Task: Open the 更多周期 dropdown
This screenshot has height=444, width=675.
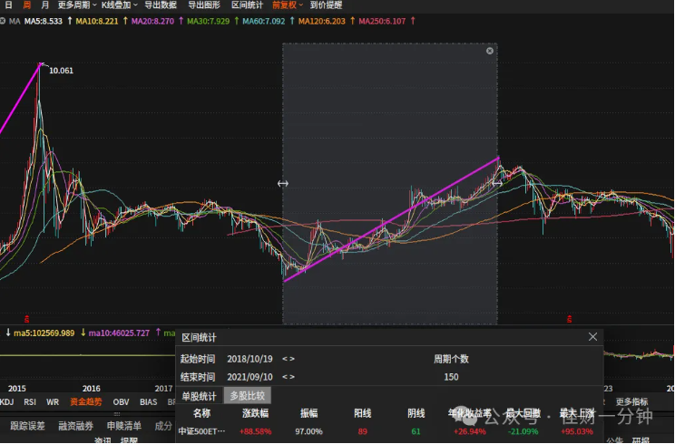Action: (77, 5)
